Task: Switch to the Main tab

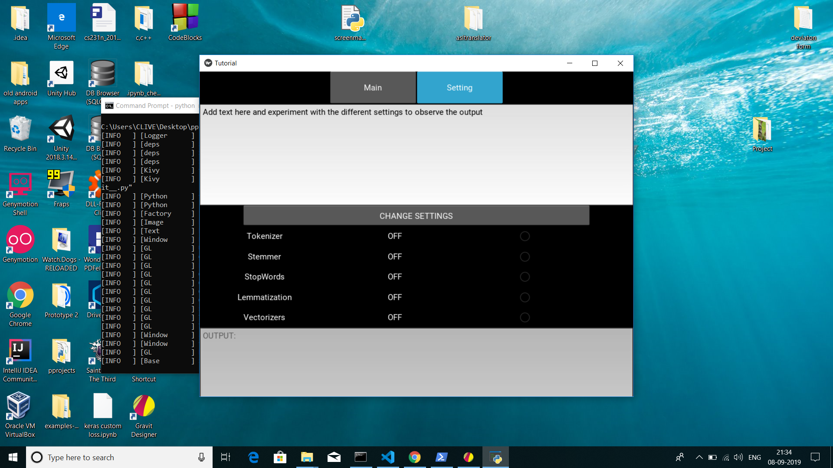Action: pyautogui.click(x=373, y=88)
